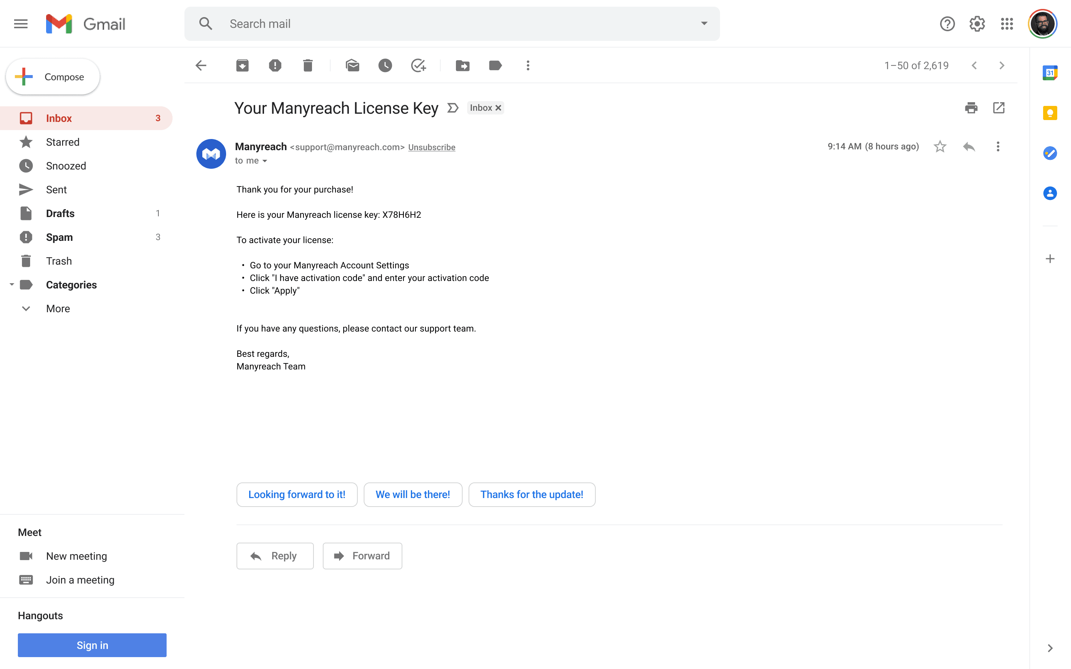Report spam with the exclamation icon

(275, 65)
